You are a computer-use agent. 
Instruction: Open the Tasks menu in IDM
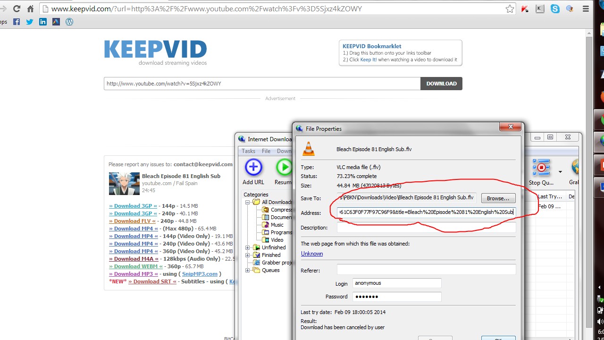(x=248, y=151)
